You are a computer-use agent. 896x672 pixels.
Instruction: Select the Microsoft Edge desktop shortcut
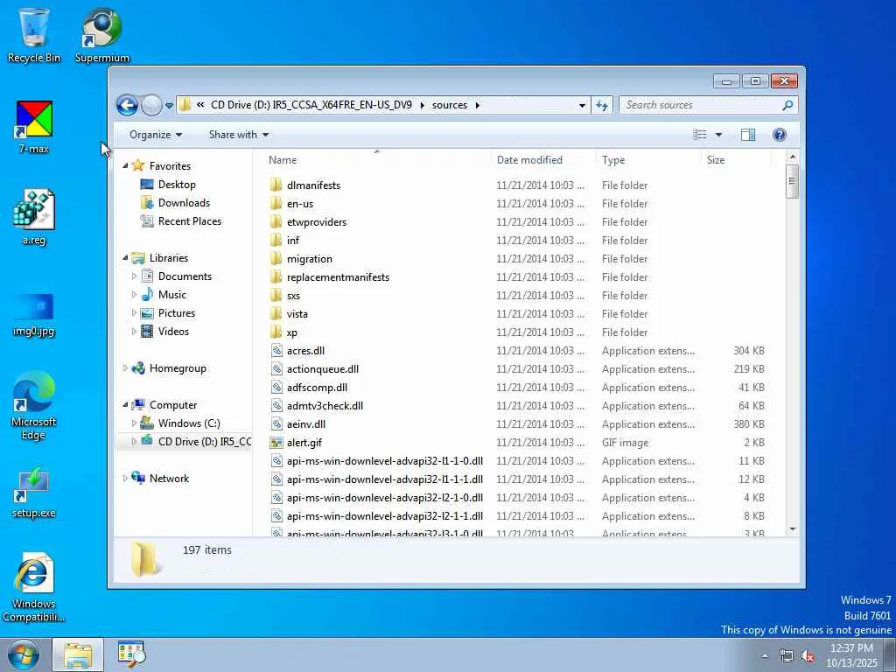point(34,406)
